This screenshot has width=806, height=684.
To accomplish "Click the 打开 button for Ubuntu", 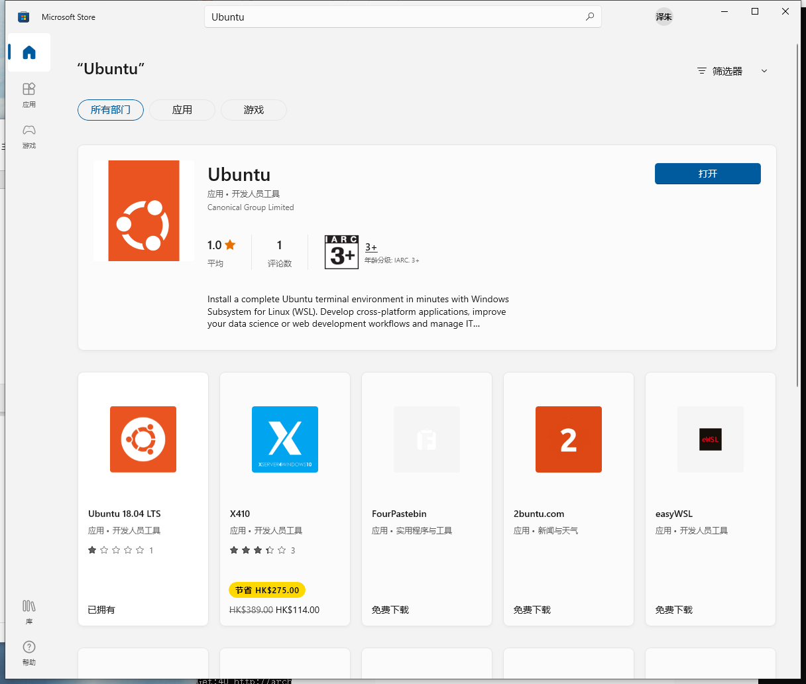I will (708, 174).
